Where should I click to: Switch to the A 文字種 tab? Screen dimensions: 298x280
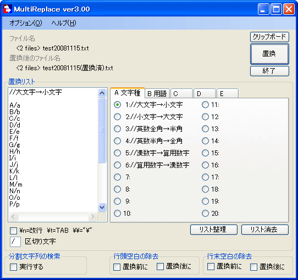(128, 93)
